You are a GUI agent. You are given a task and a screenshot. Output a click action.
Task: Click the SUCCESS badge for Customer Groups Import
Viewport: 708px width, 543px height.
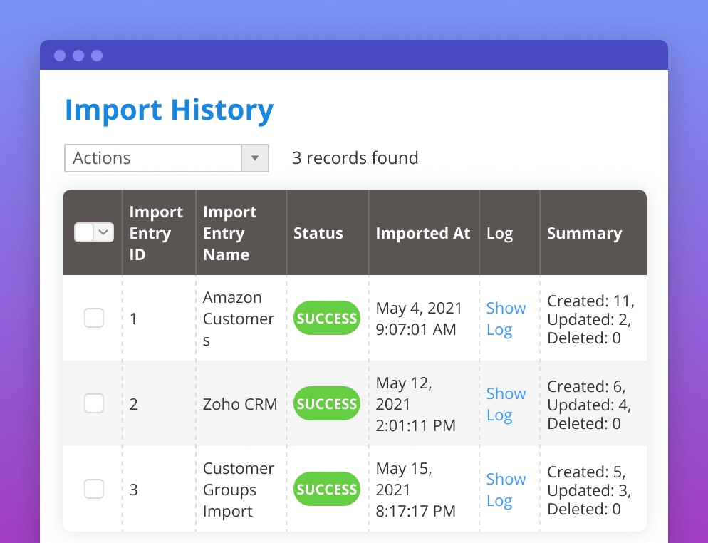tap(326, 489)
